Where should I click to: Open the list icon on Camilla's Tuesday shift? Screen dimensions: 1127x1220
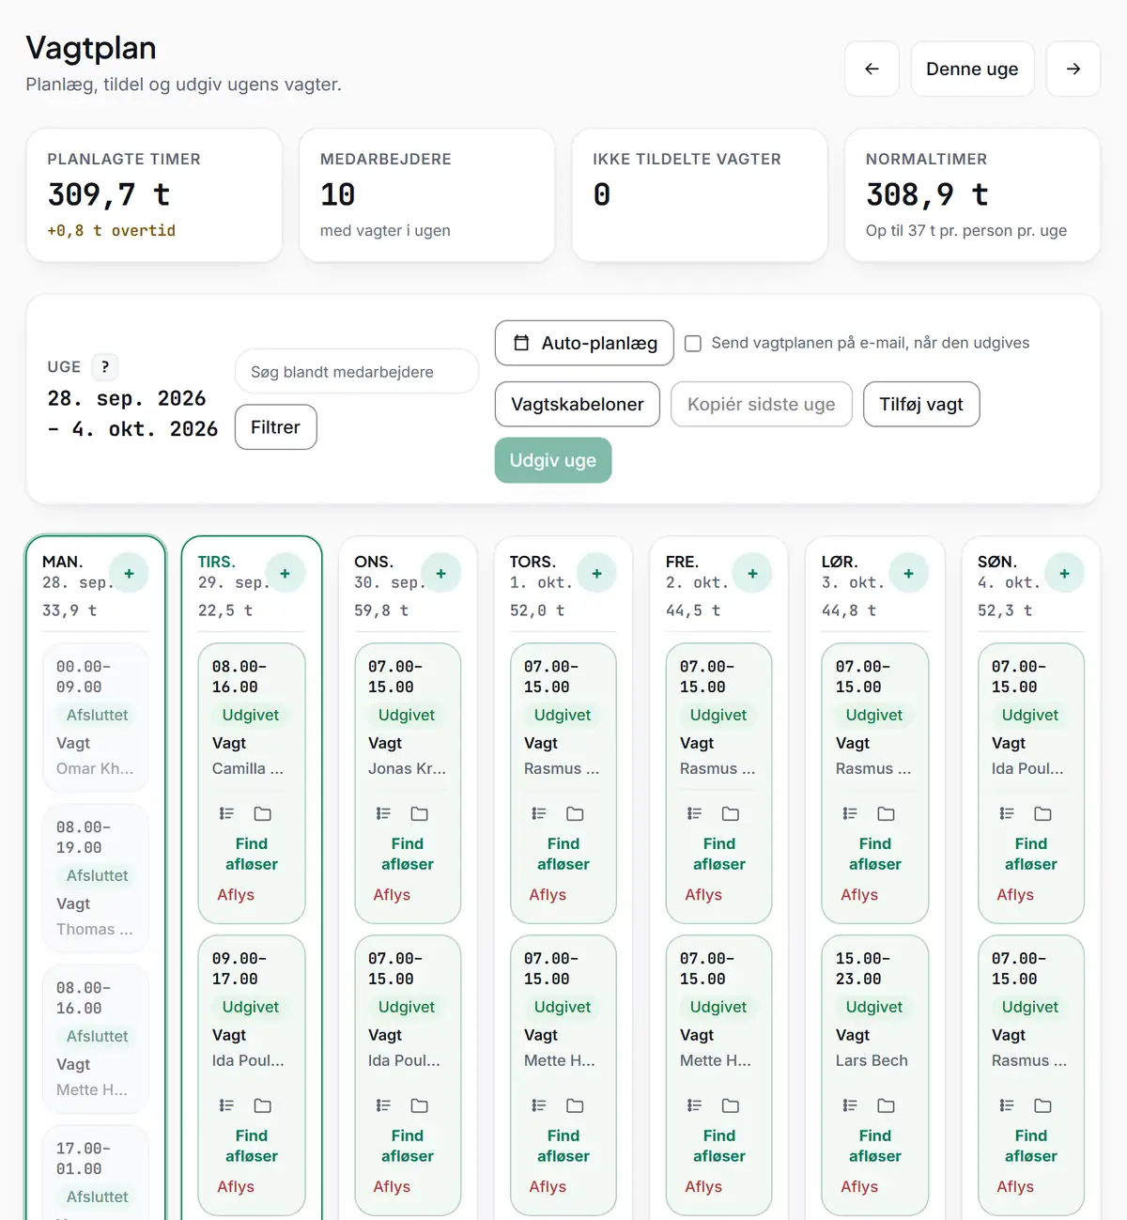226,813
